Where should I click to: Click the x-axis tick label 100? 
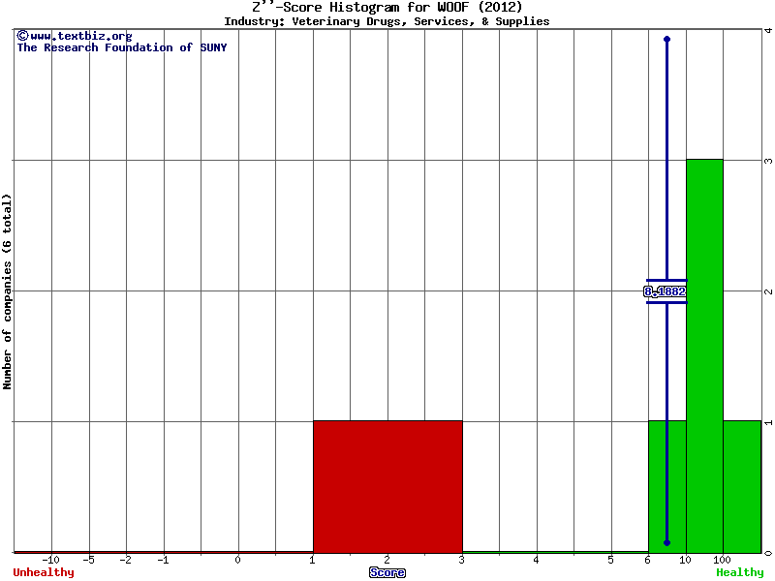click(x=722, y=560)
